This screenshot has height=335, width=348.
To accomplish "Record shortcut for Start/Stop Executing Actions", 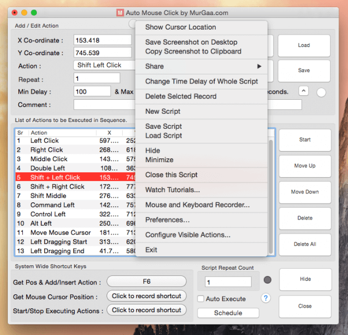I will click(147, 310).
